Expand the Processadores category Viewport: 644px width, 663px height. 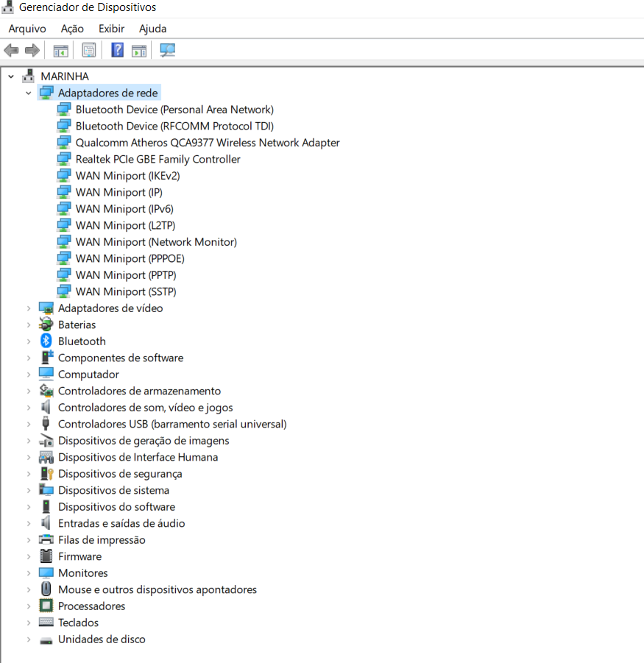click(x=28, y=606)
